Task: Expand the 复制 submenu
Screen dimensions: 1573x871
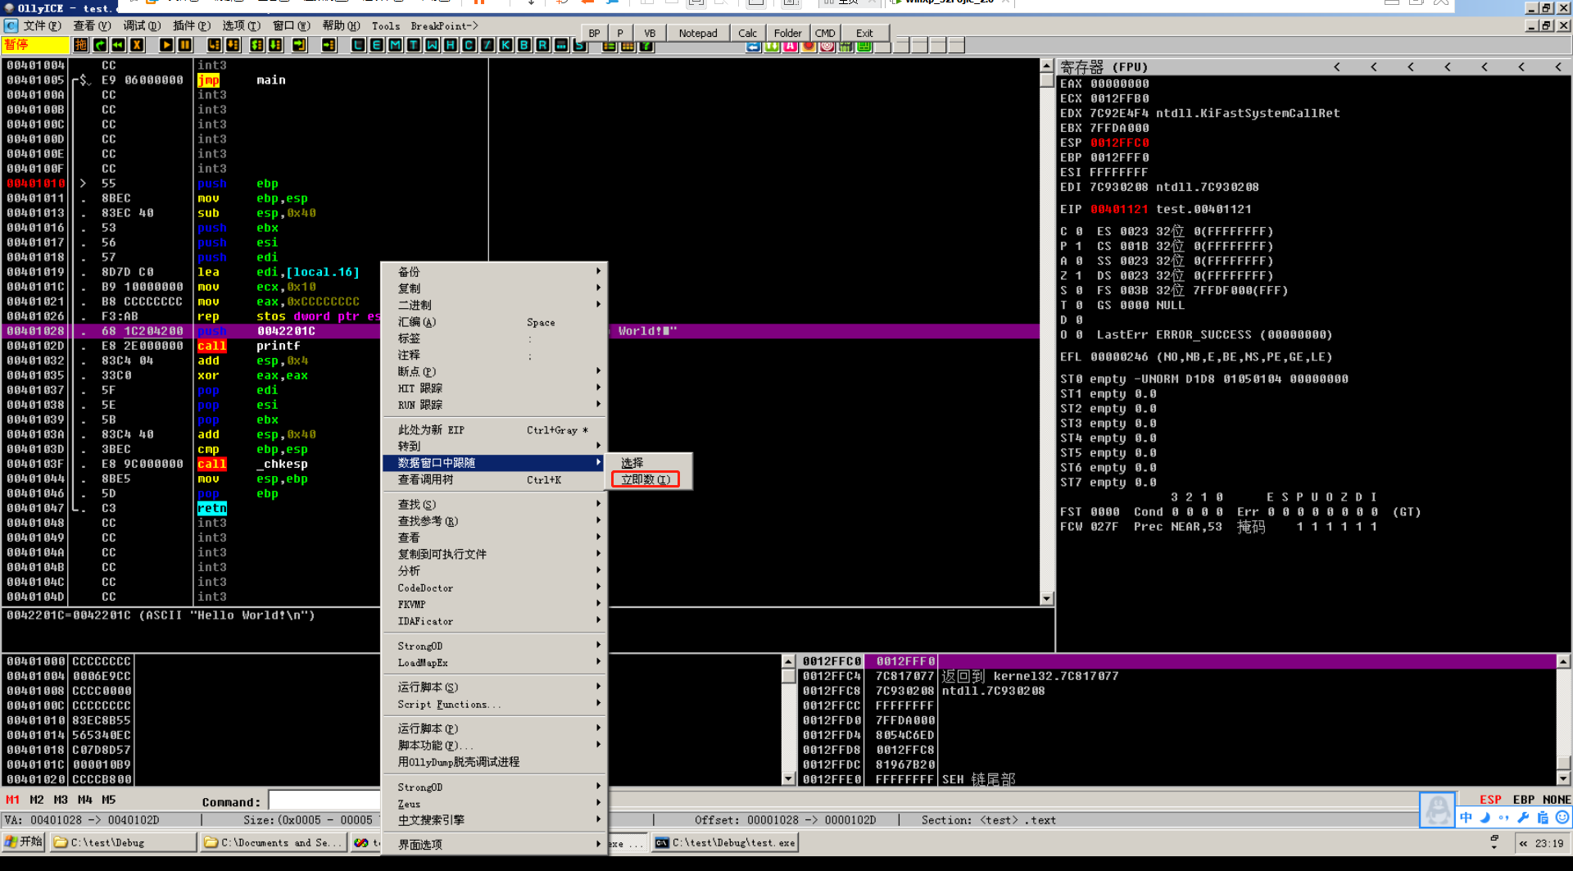Action: pos(496,288)
